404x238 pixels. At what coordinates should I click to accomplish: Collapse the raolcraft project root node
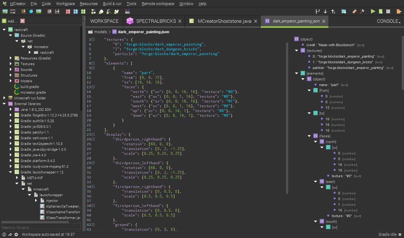pyautogui.click(x=4, y=30)
